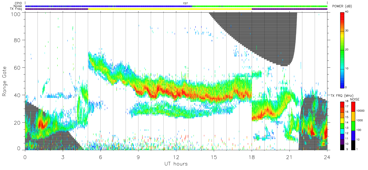Click CPID value 157
This screenshot has height=170, width=368.
coord(185,3)
